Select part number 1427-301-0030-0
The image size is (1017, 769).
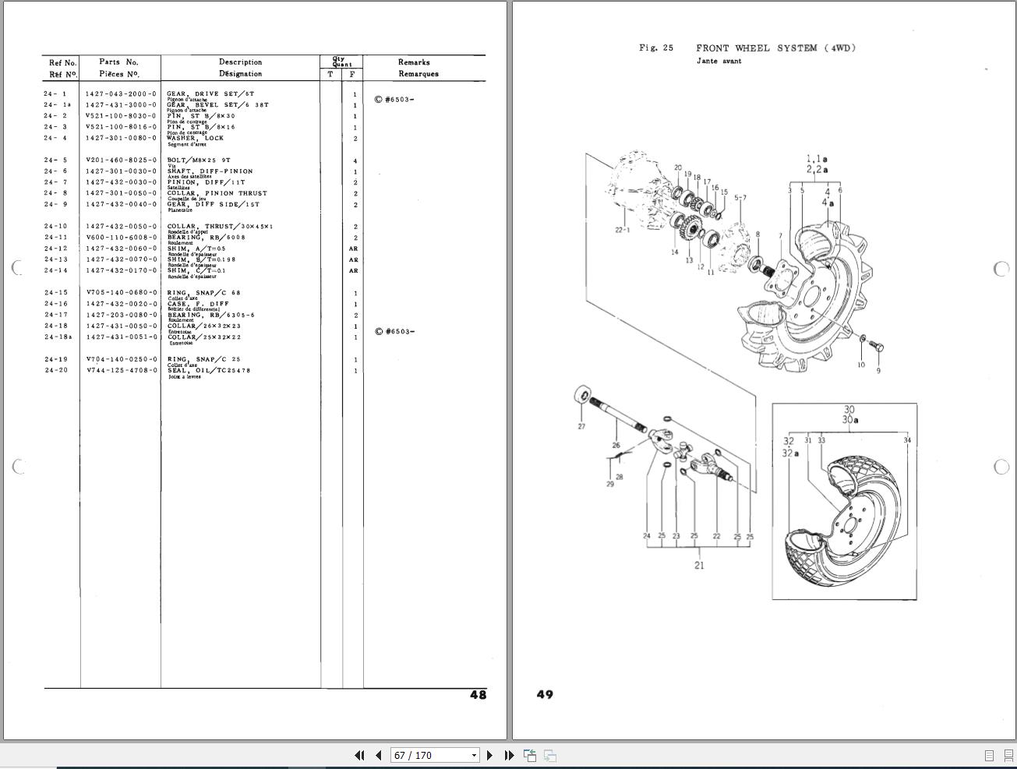(121, 171)
